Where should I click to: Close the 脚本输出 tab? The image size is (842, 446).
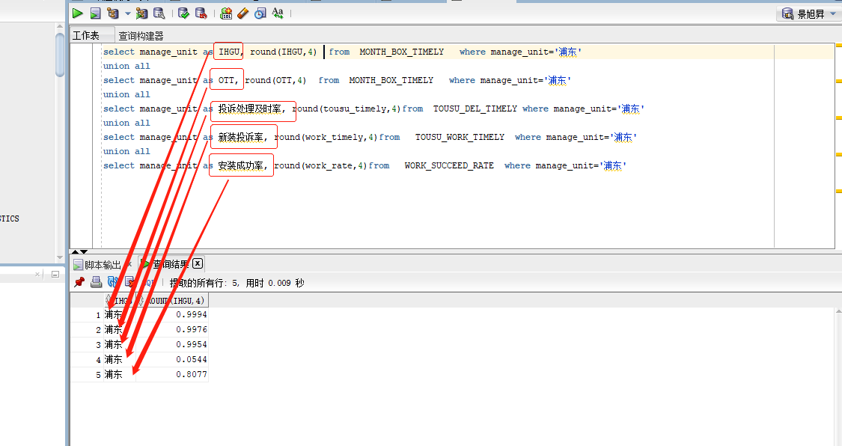click(x=129, y=263)
